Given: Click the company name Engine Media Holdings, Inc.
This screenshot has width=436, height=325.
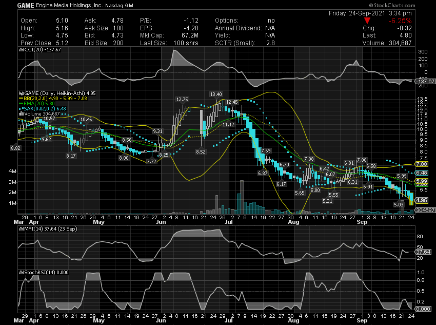Looking at the screenshot, I should [x=70, y=6].
